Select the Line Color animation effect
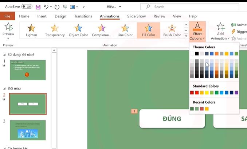 coord(125,30)
